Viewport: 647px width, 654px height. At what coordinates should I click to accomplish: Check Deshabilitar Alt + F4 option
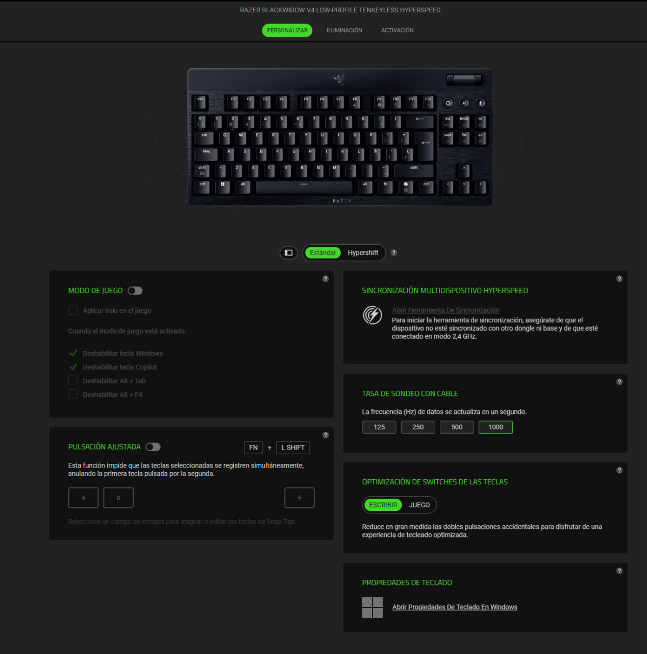pos(73,394)
